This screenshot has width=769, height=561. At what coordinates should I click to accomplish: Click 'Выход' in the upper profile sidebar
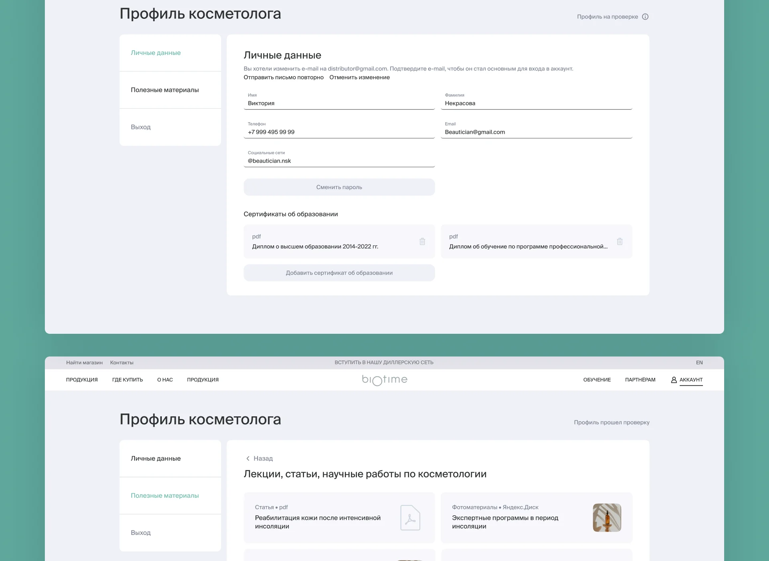(x=170, y=127)
